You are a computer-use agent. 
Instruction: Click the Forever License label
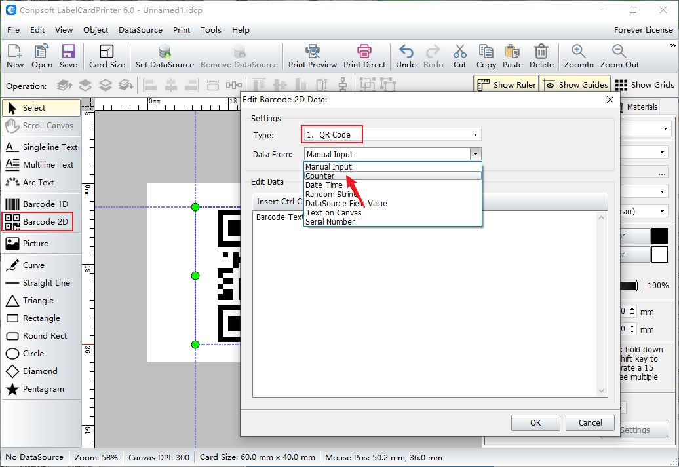tap(643, 30)
